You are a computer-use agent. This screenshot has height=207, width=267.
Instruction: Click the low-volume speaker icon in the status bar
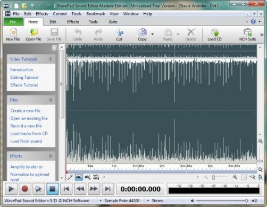[192, 201]
